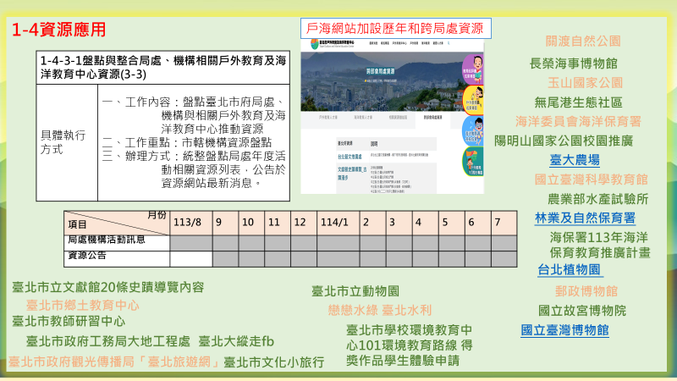Click the website search magnifier icon
Viewport: 677px width, 381px height.
(449, 43)
